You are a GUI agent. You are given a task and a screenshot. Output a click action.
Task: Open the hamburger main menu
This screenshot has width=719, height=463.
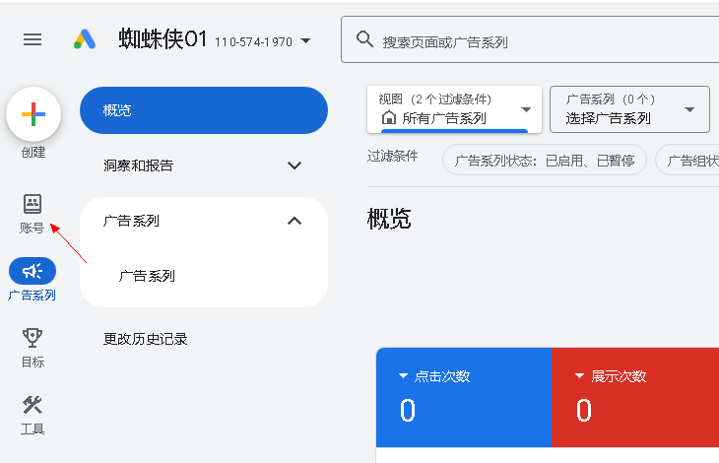33,39
